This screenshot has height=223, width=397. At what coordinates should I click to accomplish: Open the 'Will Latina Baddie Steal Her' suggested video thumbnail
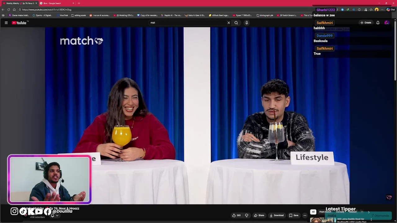323,220
